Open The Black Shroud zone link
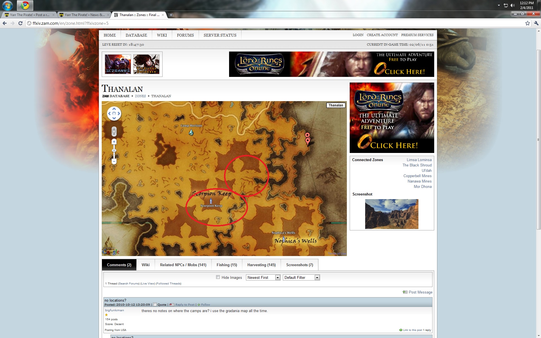 (x=417, y=165)
